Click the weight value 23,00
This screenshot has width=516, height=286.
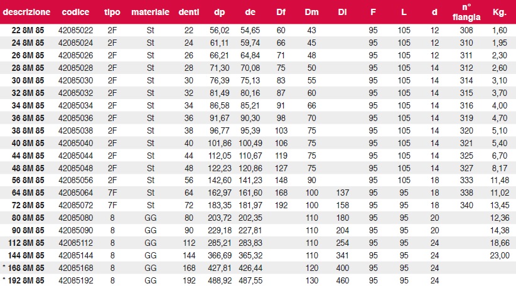point(500,255)
